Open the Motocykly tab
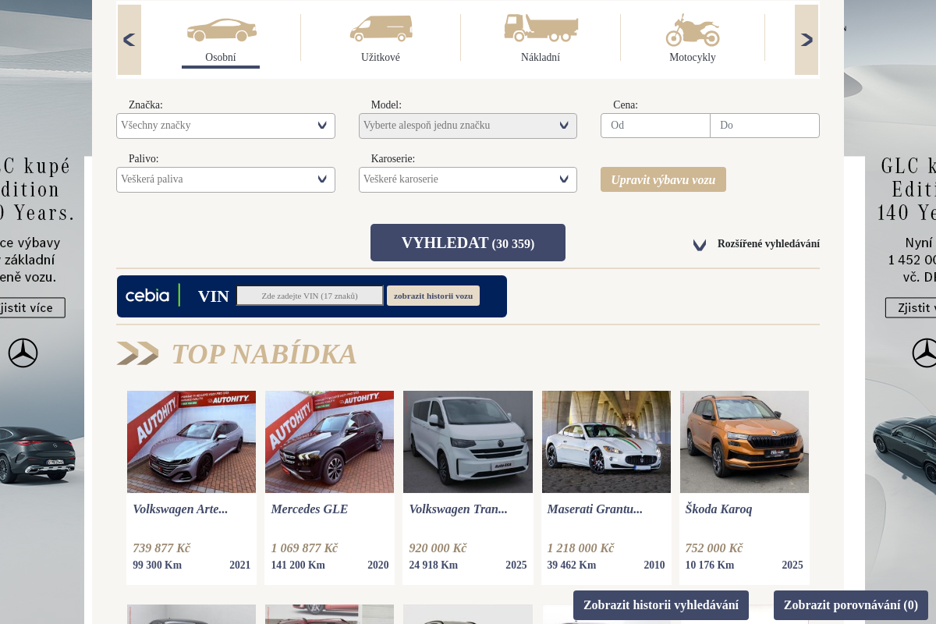936x624 pixels. (693, 58)
